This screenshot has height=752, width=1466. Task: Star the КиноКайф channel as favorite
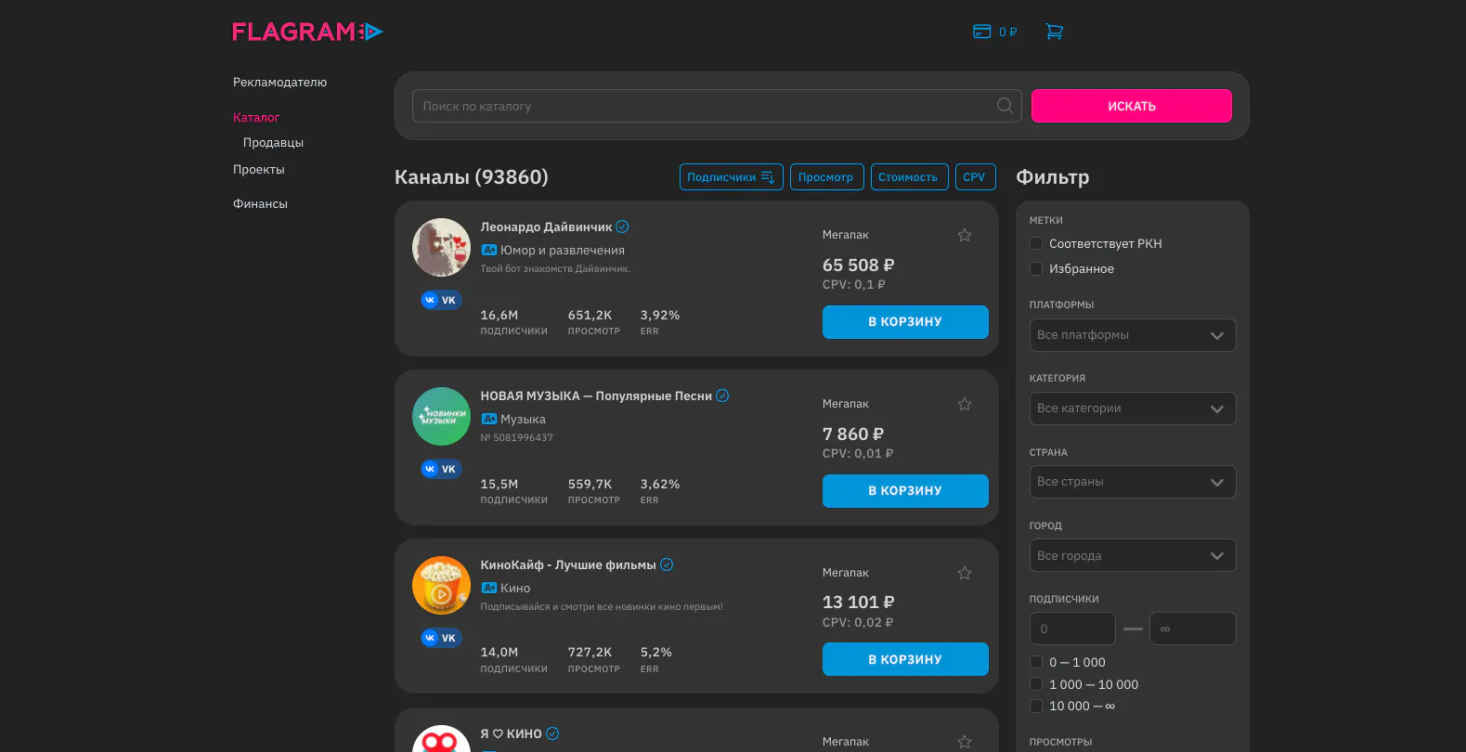click(965, 573)
